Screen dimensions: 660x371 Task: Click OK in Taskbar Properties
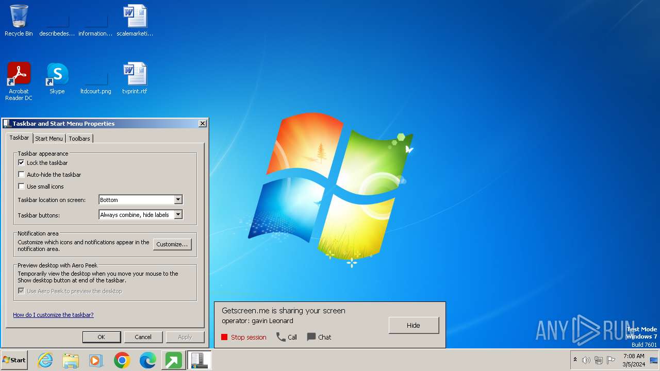(101, 337)
